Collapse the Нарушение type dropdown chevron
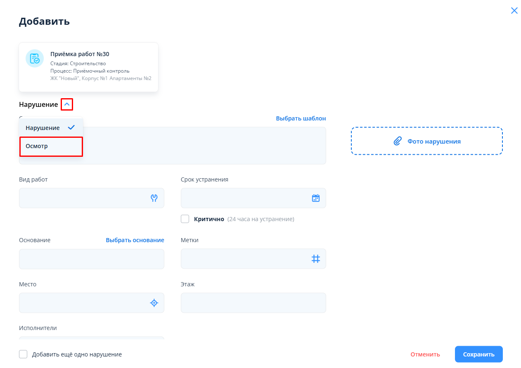This screenshot has width=521, height=368. coord(67,105)
